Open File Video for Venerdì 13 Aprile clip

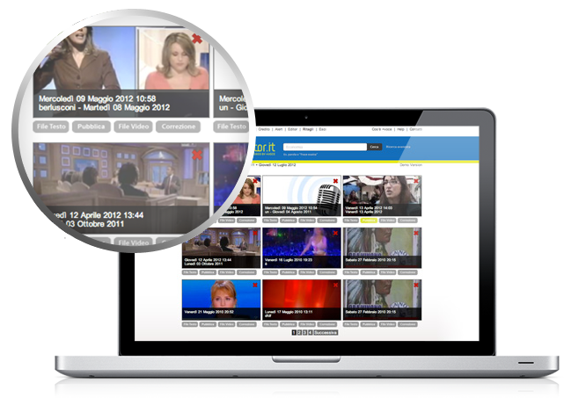pyautogui.click(x=388, y=221)
